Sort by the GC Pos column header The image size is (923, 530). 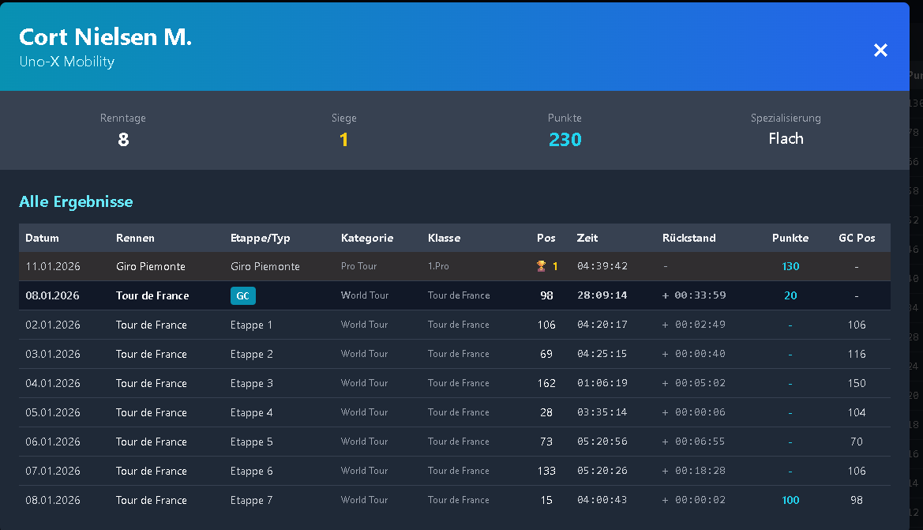click(x=857, y=238)
